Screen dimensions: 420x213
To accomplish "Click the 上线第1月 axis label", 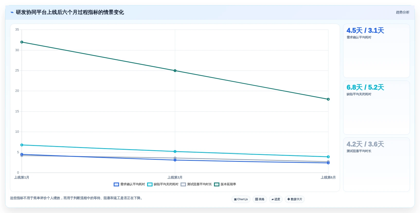I will click(22, 177).
